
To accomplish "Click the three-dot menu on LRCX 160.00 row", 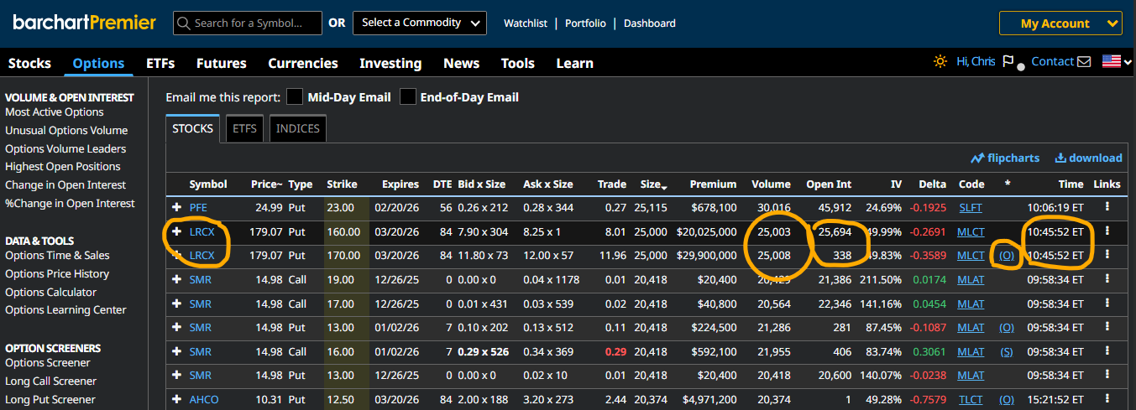I will point(1107,231).
